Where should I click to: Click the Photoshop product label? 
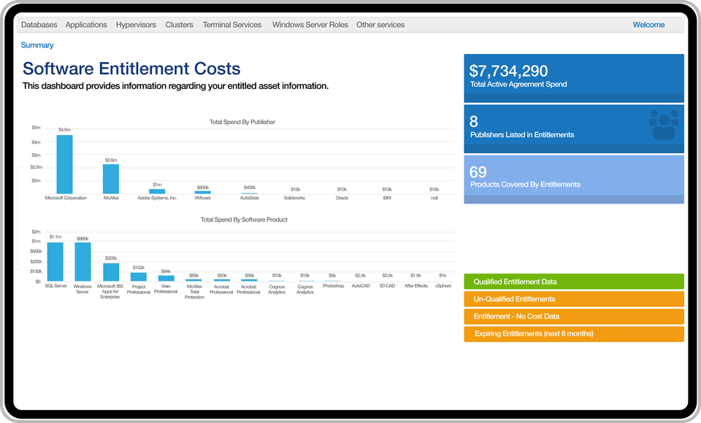click(x=333, y=286)
